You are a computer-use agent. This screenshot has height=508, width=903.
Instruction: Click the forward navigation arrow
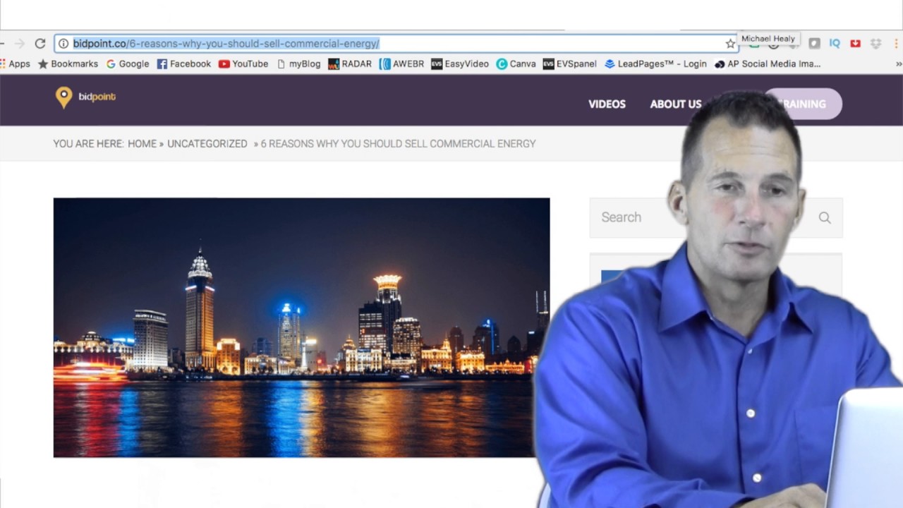tap(19, 44)
